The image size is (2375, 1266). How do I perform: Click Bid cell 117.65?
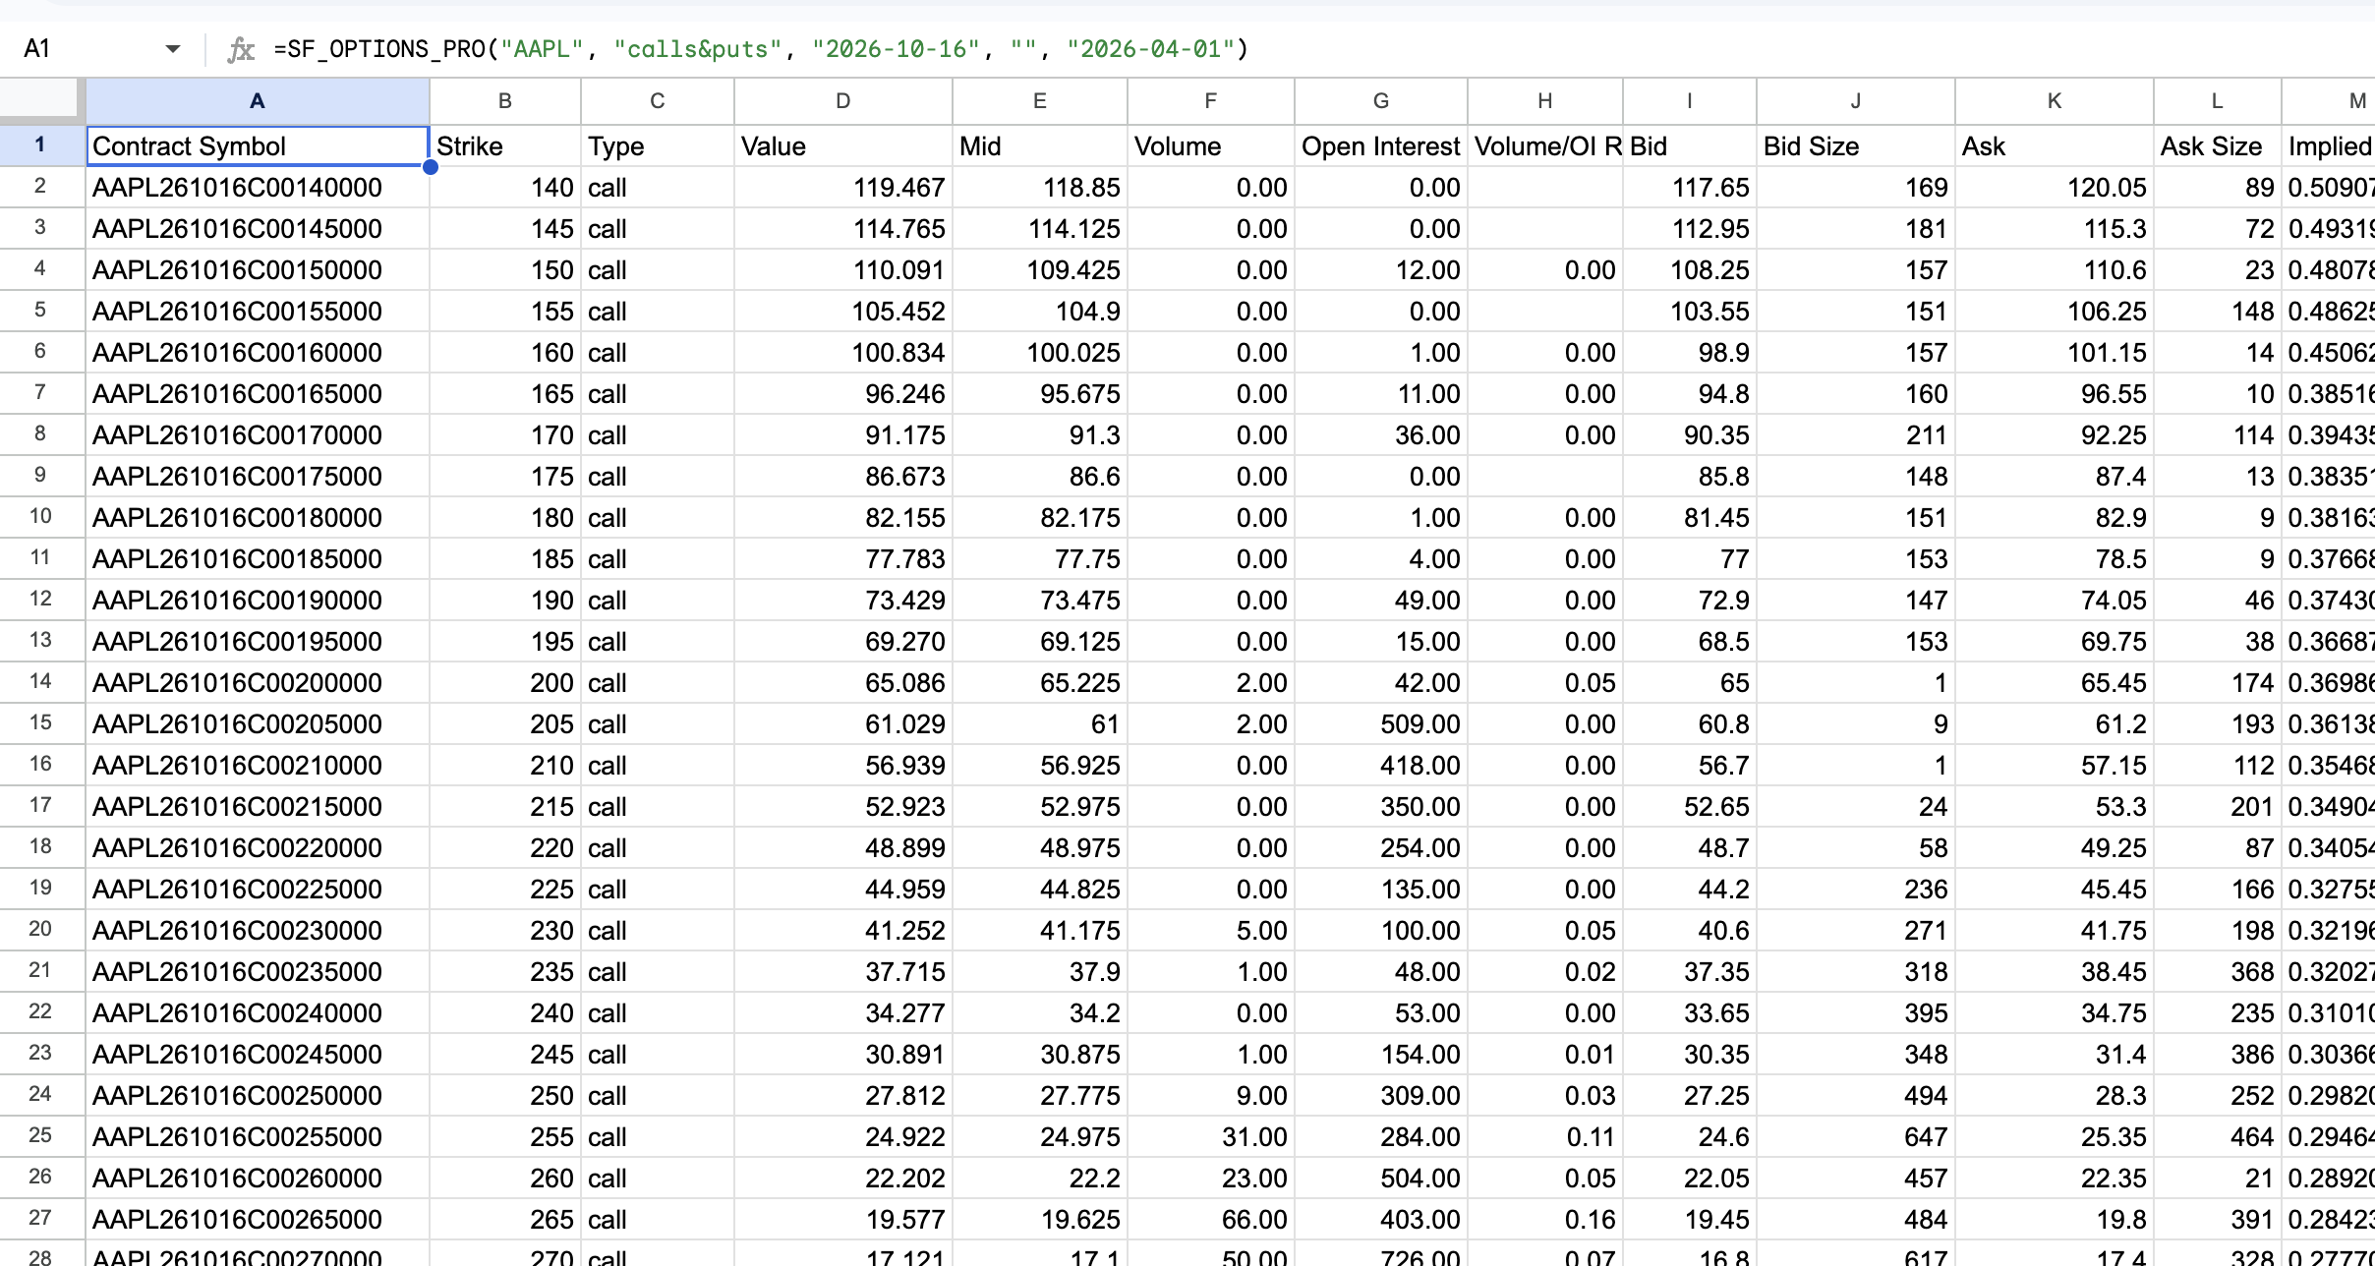click(x=1690, y=188)
